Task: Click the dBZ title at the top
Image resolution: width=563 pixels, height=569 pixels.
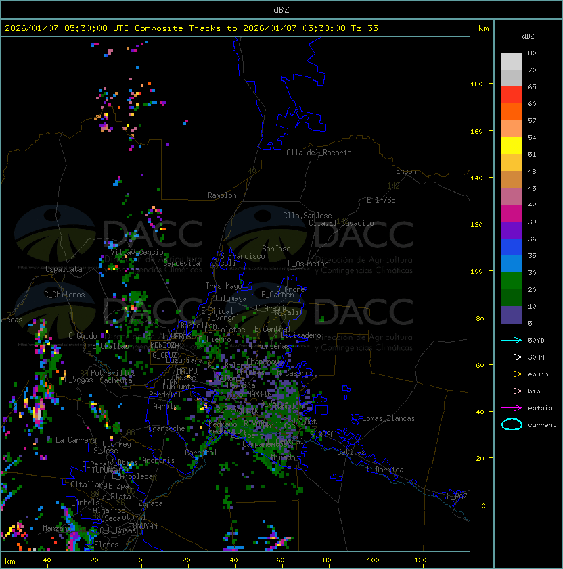Action: click(x=281, y=9)
